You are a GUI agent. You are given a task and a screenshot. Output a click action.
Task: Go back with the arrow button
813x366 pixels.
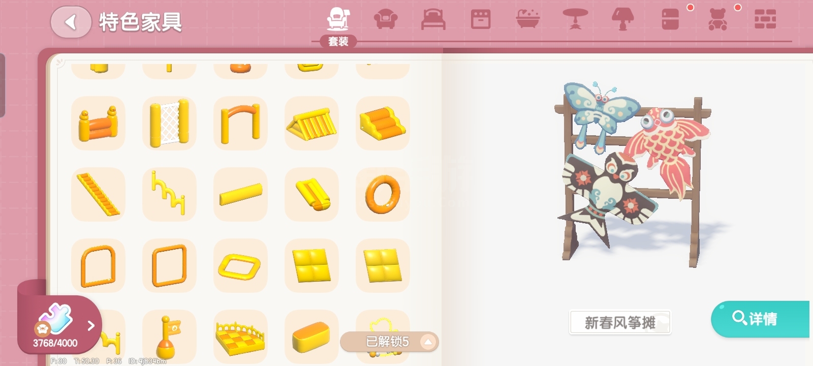(71, 22)
